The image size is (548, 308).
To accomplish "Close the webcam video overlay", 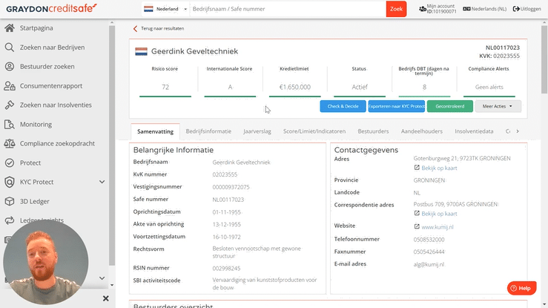I will (106, 298).
